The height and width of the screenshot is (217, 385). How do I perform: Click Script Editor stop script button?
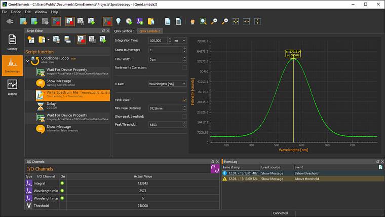(82, 40)
